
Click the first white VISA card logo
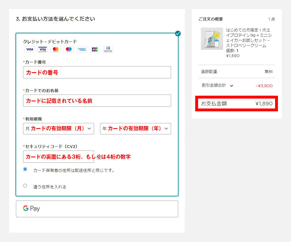coord(30,49)
